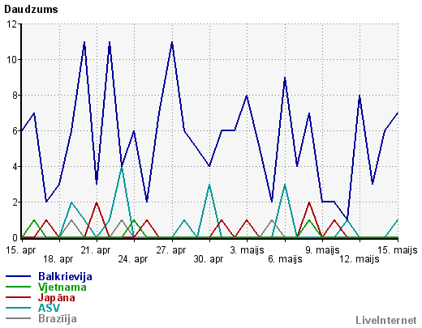
Task: Select the Brazīlija legend label
Action: [58, 319]
